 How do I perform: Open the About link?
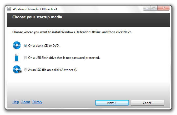point(26,102)
